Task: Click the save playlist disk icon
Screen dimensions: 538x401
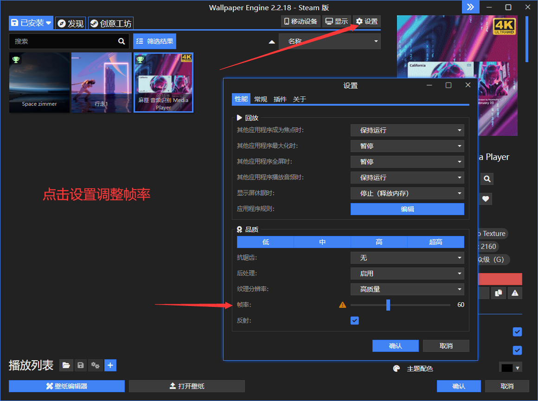Action: click(x=81, y=365)
